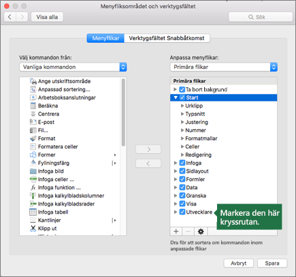The image size is (296, 277).
Task: Collapse the Start tab tree
Action: (x=176, y=97)
